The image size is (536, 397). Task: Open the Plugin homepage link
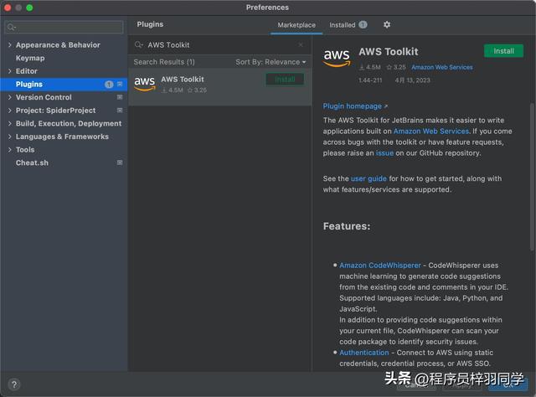coord(355,106)
